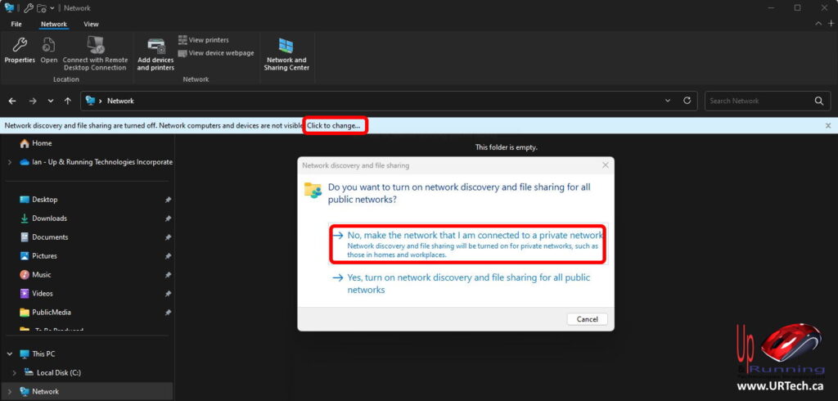This screenshot has width=838, height=401.
Task: Dismiss the network discovery notification bar
Action: tap(827, 125)
